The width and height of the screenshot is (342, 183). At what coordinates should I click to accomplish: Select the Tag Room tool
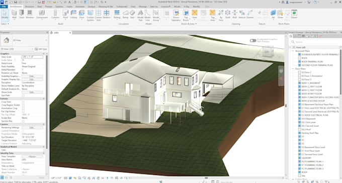coord(186,15)
